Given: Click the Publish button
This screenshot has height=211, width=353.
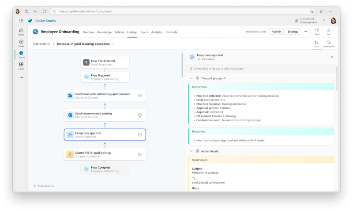Looking at the screenshot, I should [276, 32].
